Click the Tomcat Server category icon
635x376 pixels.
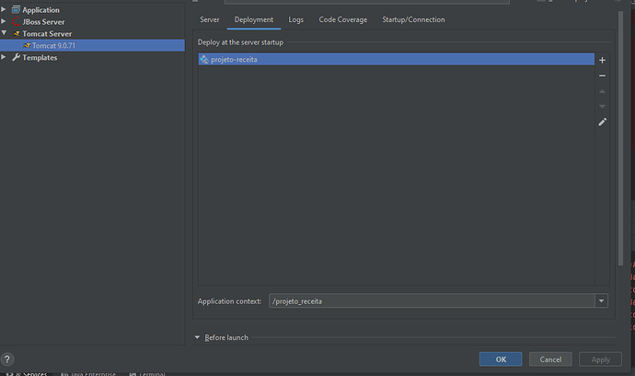click(x=17, y=34)
